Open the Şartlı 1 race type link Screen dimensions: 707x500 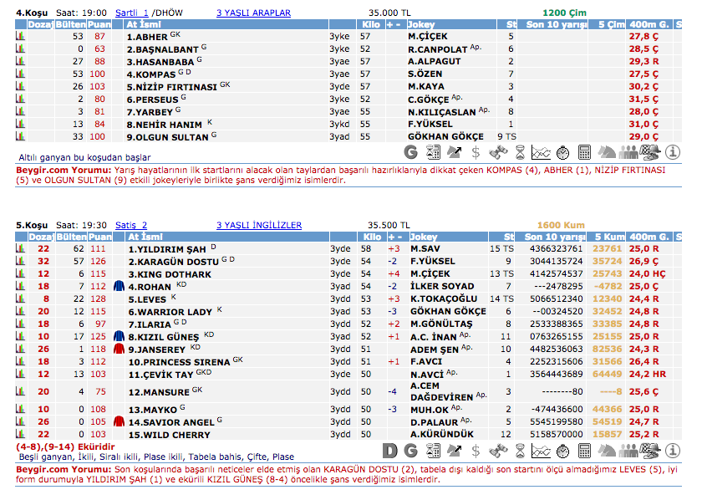pyautogui.click(x=131, y=13)
